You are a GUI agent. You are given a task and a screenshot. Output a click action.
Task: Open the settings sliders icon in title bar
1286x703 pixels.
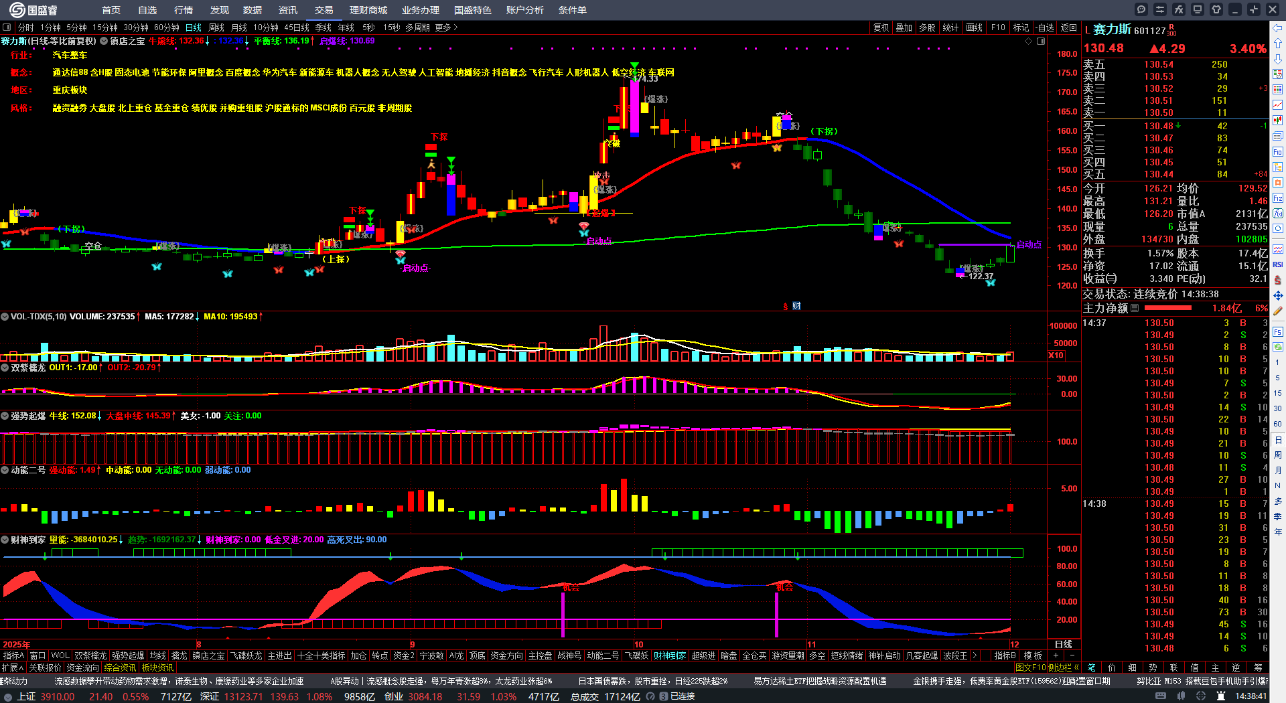click(x=1160, y=9)
